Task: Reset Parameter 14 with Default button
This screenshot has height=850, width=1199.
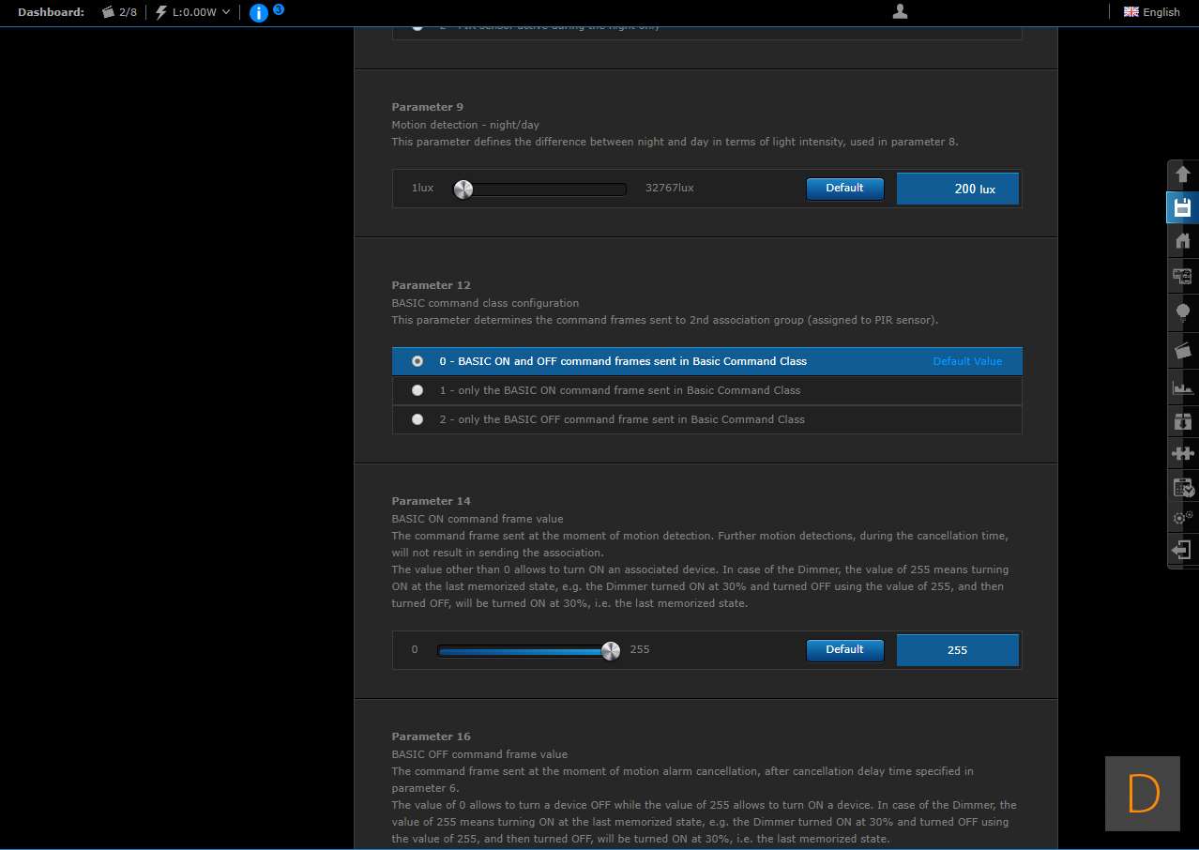Action: coord(844,650)
